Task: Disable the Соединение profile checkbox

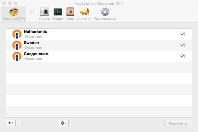Action: pyautogui.click(x=183, y=56)
